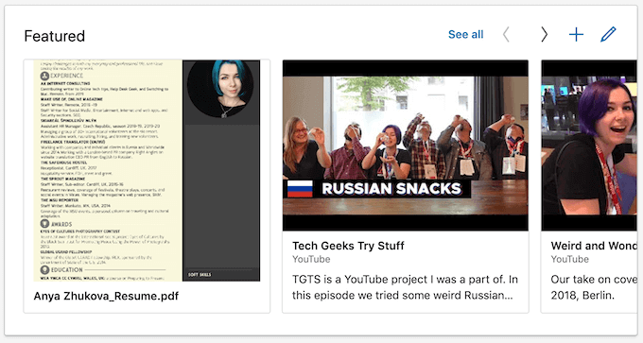Click the pencil edit icon in Featured
The image size is (643, 343).
click(x=608, y=34)
